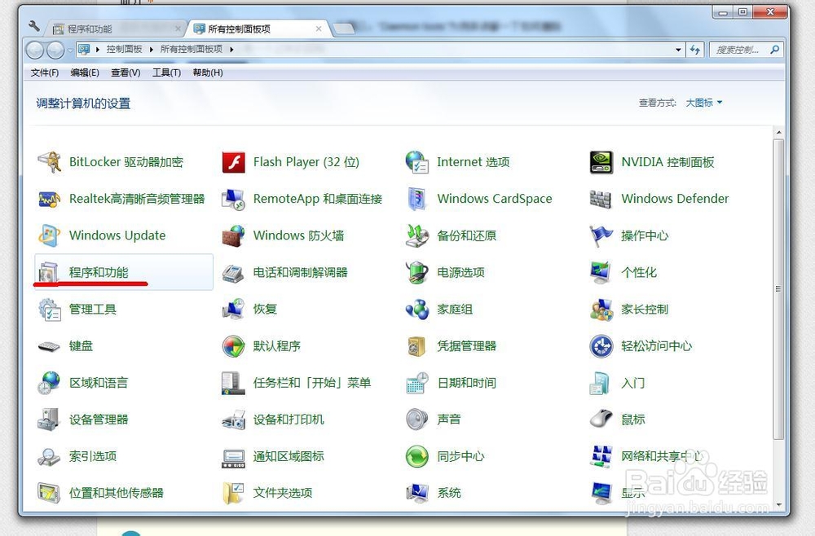Open the 键盘 keyboard icon
The image size is (815, 536).
coord(50,346)
